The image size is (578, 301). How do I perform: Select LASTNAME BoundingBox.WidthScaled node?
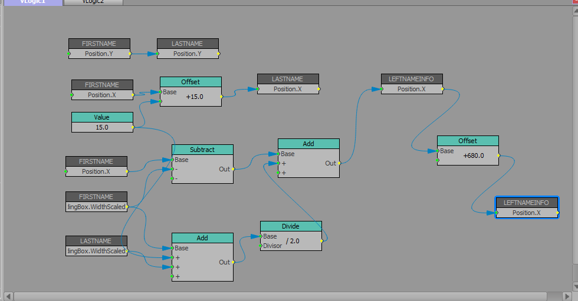pyautogui.click(x=96, y=246)
